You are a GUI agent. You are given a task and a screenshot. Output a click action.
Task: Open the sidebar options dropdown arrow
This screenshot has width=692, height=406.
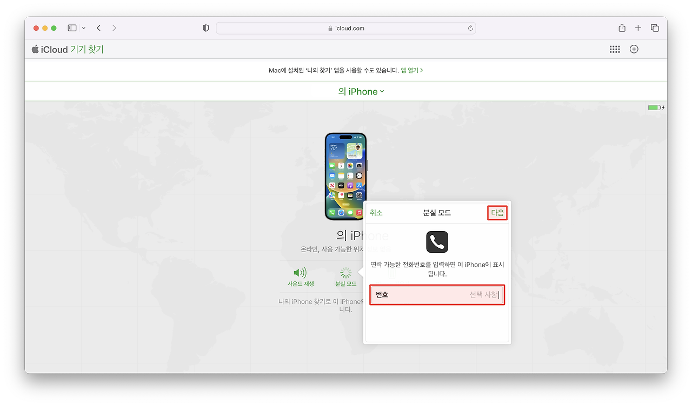[x=84, y=28]
